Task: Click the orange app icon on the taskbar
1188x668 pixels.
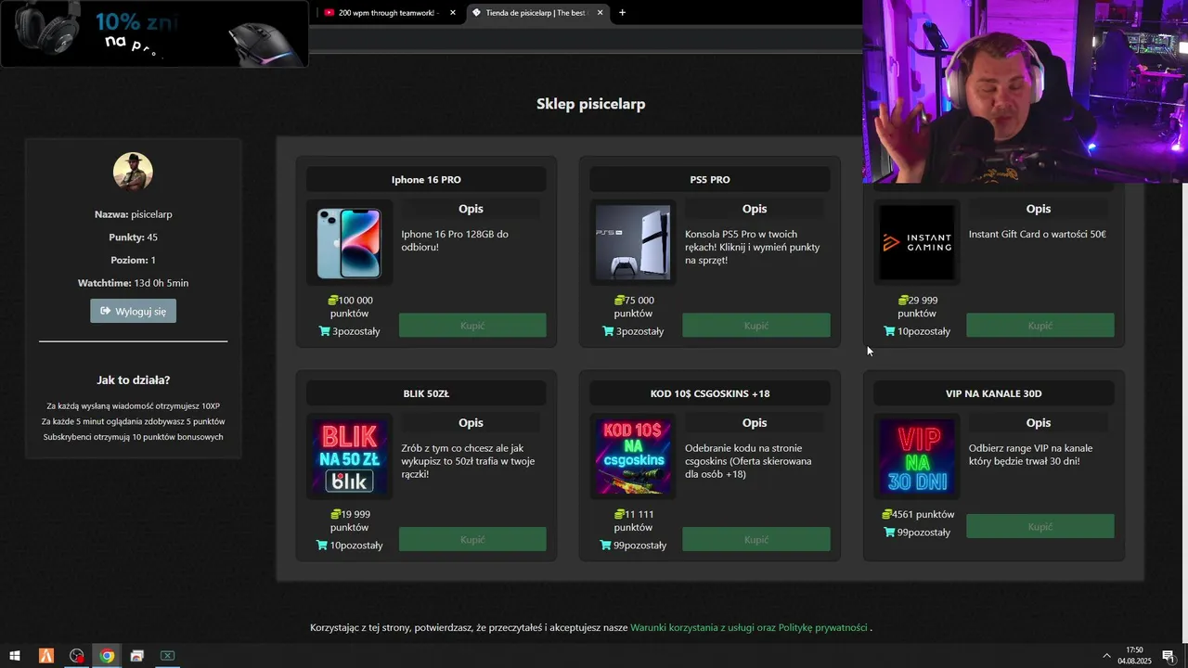Action: 46,656
